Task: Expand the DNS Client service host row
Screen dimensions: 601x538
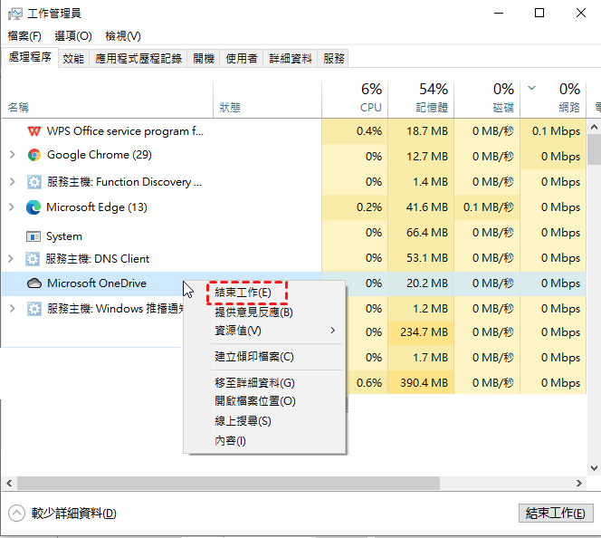Action: (11, 258)
